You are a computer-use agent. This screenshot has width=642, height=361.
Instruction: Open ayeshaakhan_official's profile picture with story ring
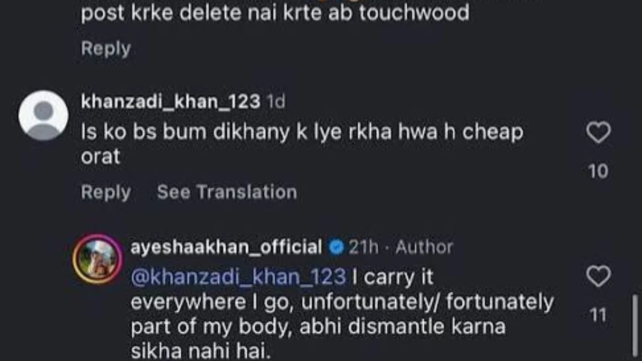pos(98,258)
